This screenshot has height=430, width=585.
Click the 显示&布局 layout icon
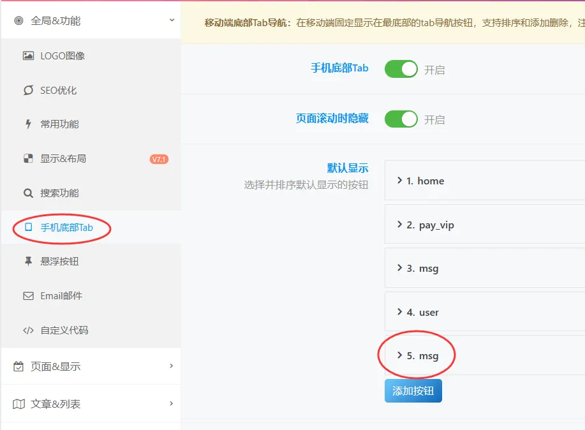pos(28,159)
